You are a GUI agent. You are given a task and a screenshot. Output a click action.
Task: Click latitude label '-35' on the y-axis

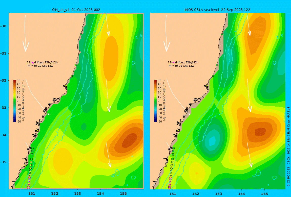[x=3, y=162]
